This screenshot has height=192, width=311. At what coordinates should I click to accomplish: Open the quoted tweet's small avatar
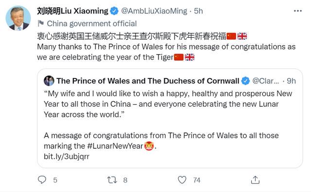[x=49, y=81]
